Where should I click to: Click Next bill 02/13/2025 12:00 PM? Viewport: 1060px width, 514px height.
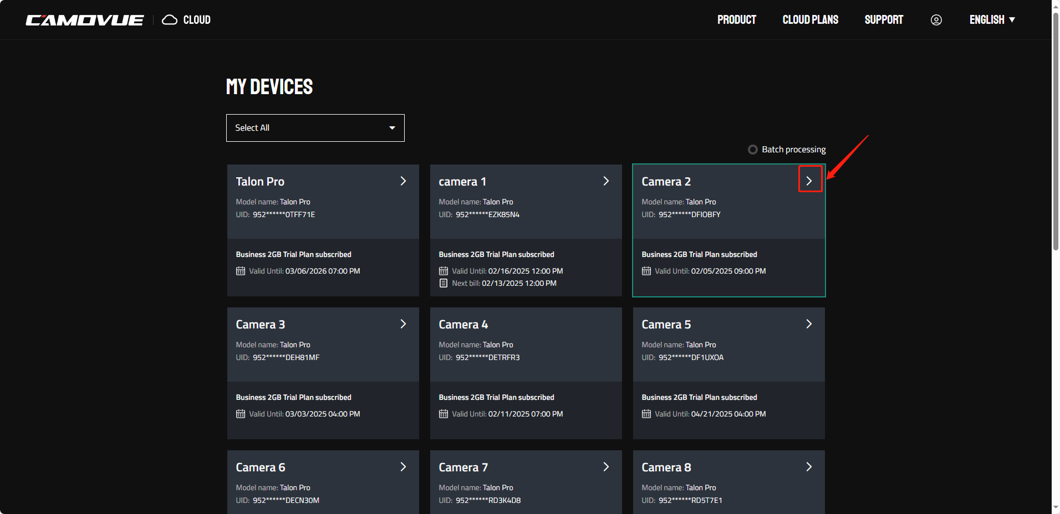click(x=504, y=283)
